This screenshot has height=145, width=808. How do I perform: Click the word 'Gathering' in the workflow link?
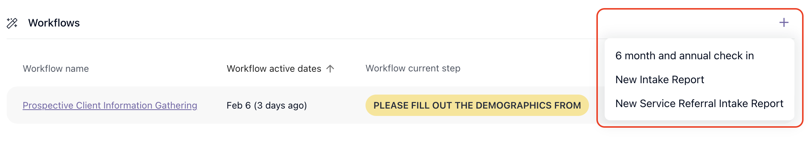click(x=176, y=105)
